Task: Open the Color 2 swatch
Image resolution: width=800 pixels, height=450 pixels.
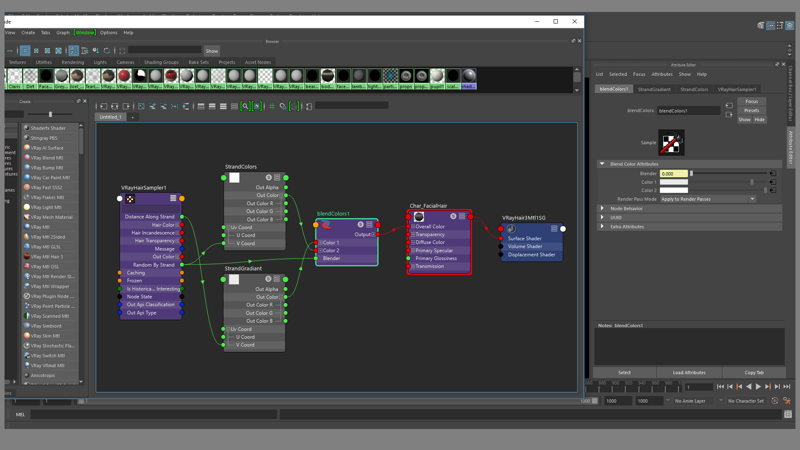Action: [674, 190]
